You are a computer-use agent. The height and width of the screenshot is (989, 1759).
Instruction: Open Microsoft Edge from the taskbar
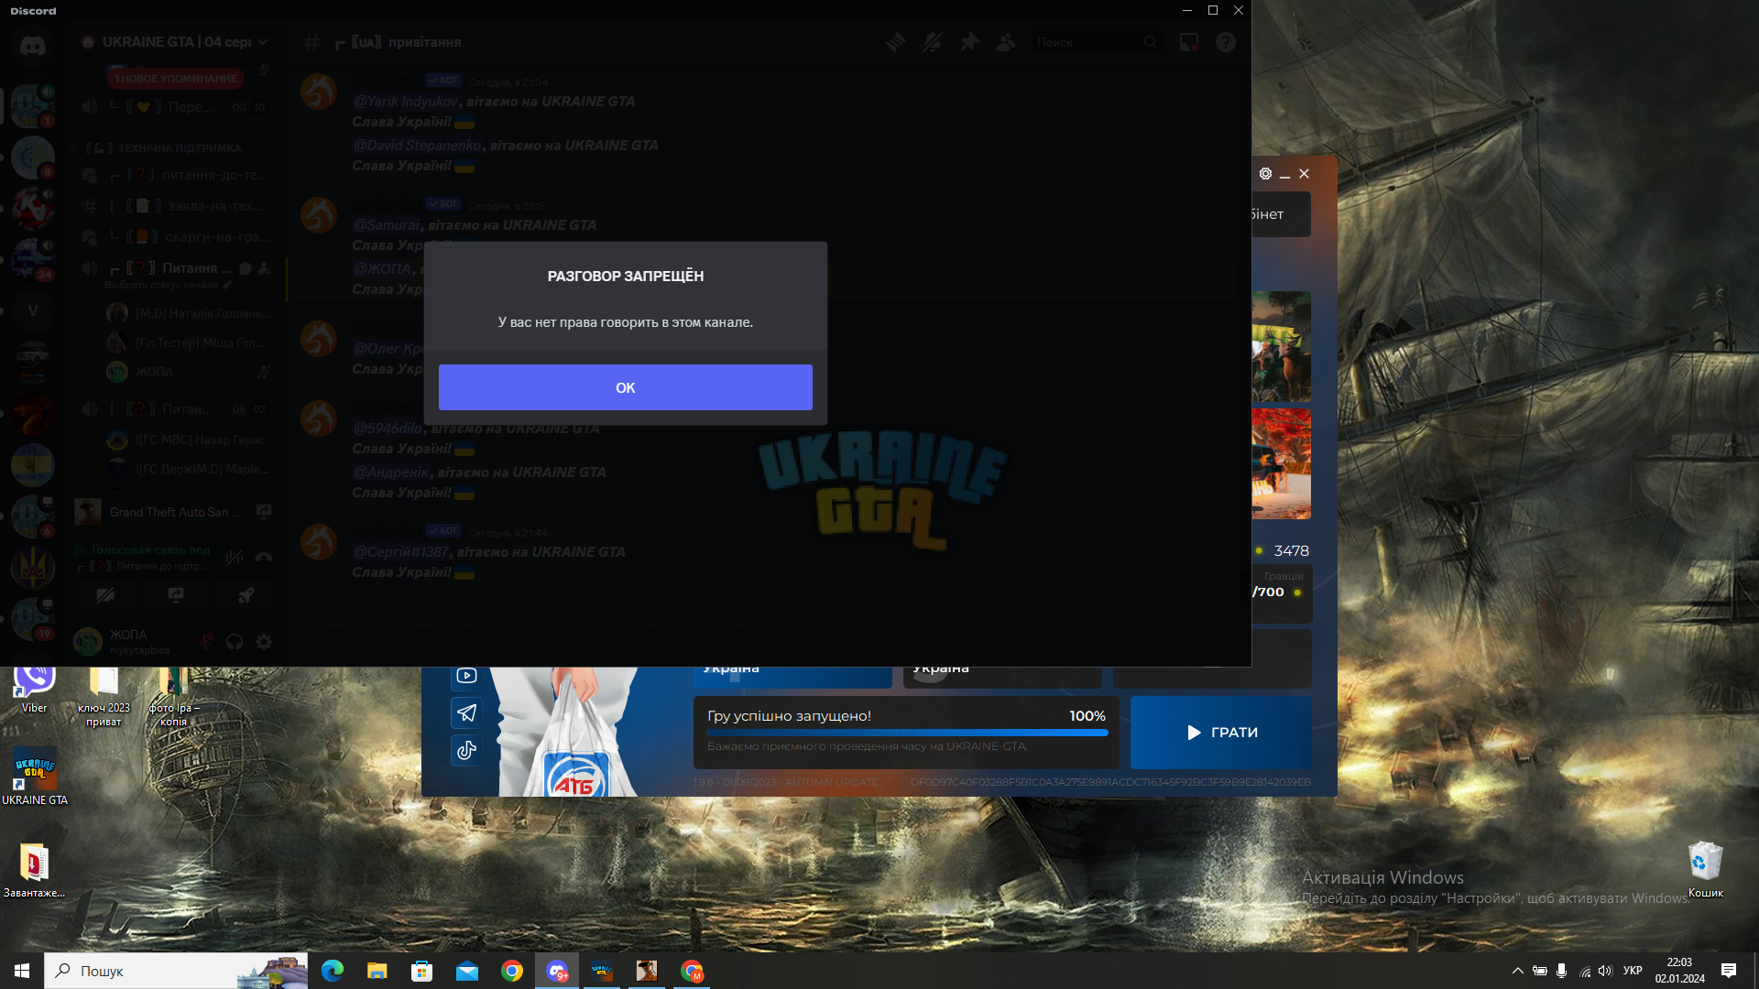(332, 971)
